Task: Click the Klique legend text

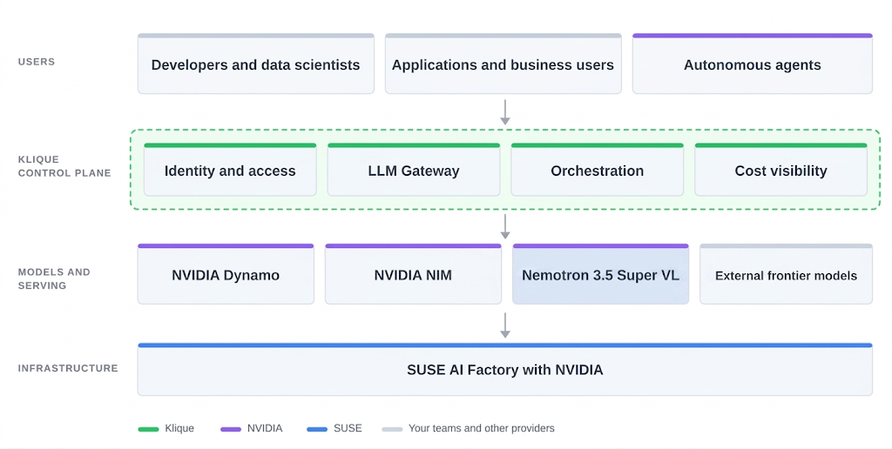Action: (179, 428)
